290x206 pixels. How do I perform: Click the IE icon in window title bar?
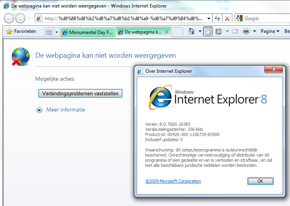pos(6,6)
